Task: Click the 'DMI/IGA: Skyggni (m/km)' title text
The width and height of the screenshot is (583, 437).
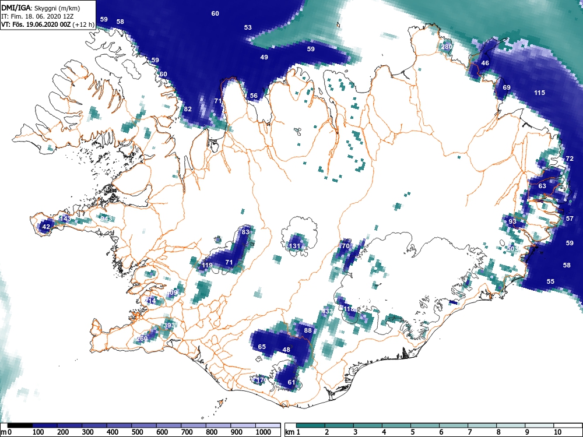Action: 41,8
